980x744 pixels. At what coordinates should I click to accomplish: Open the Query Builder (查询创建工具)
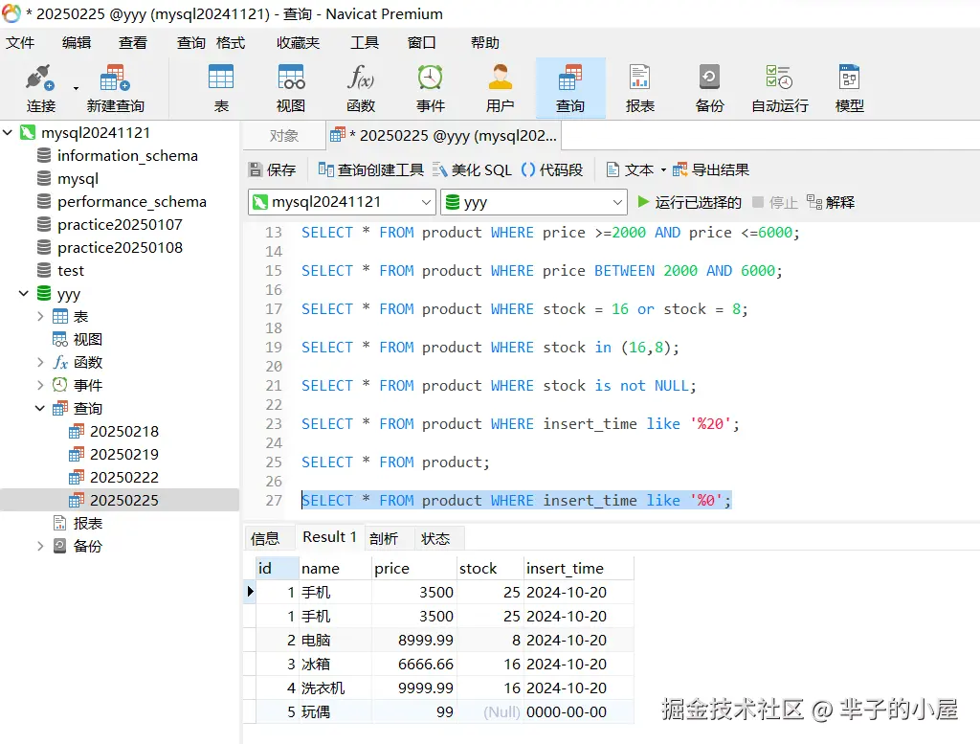370,169
